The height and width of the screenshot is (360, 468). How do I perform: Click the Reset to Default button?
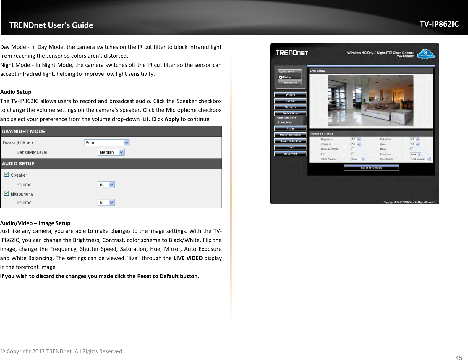click(x=371, y=168)
